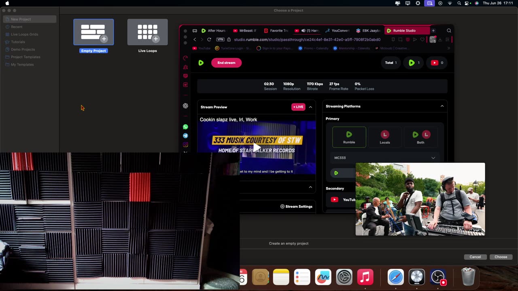
Task: Click the VPN badge in address bar
Action: click(x=220, y=40)
